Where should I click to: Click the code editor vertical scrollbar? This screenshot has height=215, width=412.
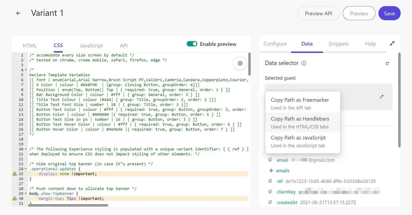click(249, 64)
